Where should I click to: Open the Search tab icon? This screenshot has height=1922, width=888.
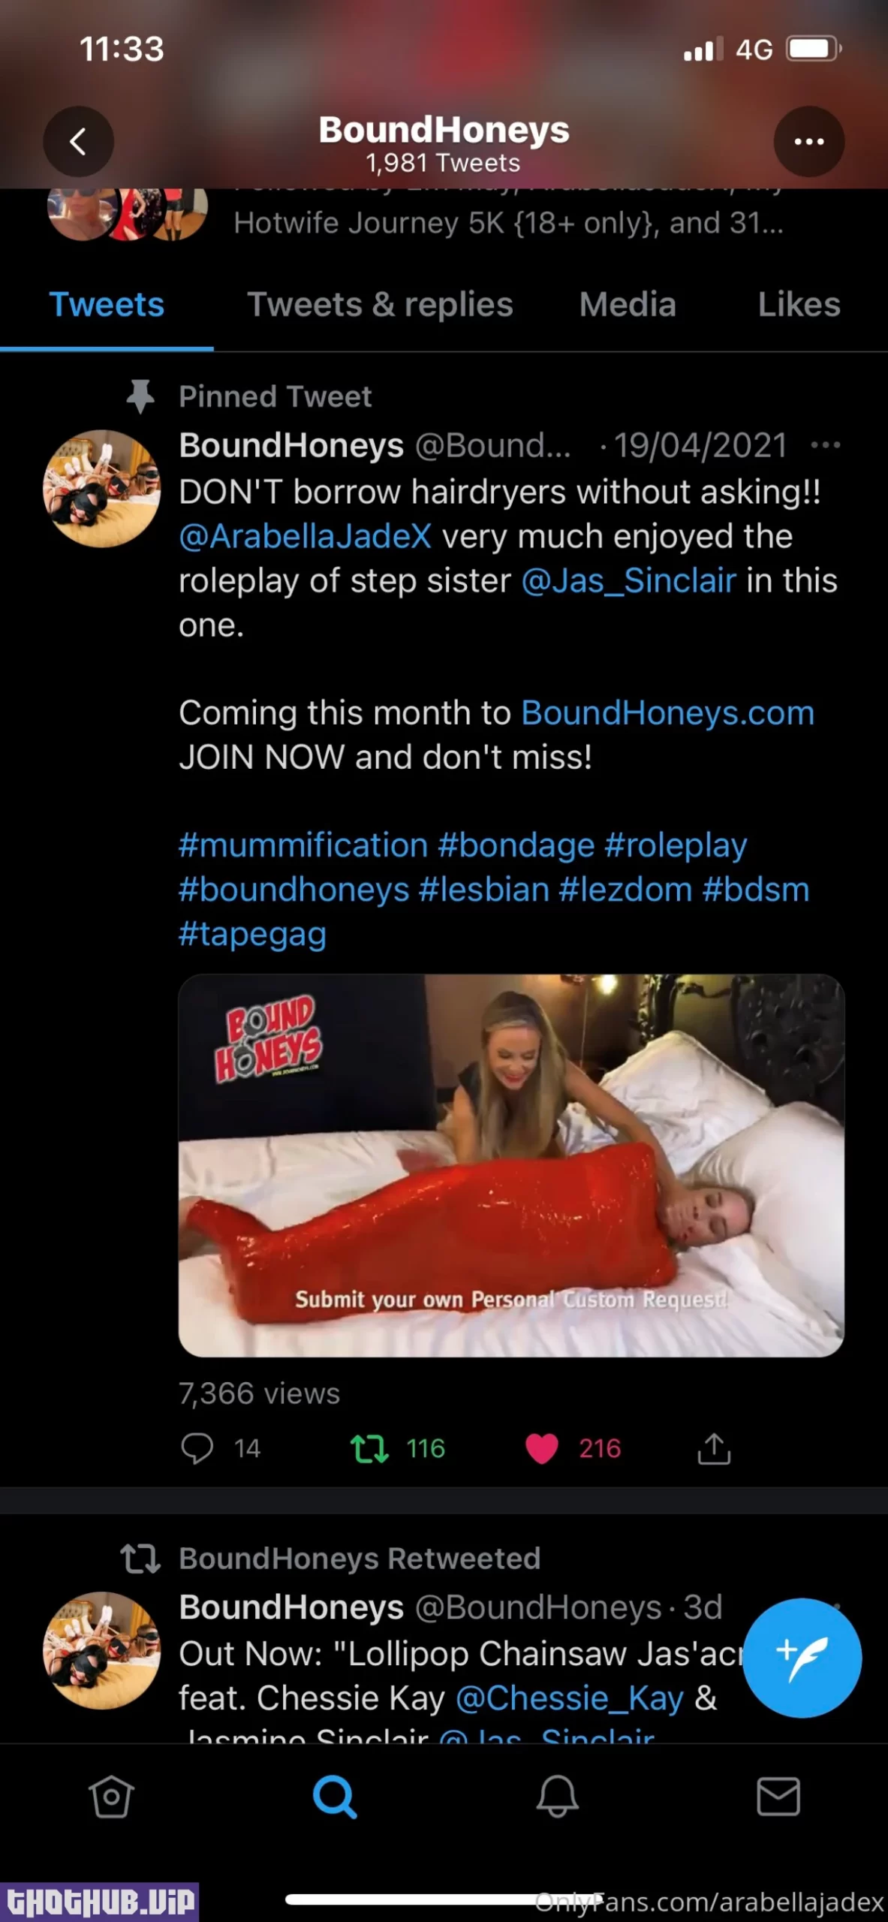(x=334, y=1797)
